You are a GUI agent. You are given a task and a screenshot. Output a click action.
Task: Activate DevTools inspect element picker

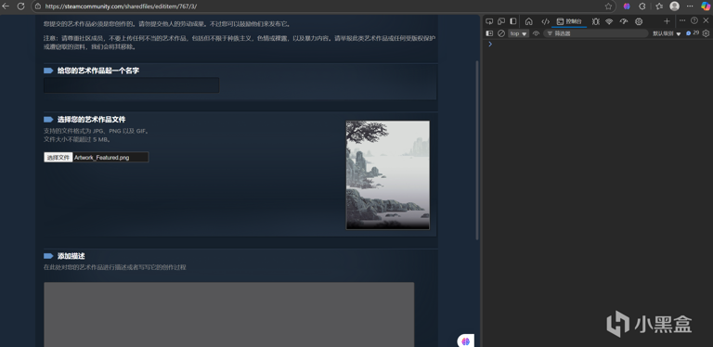(489, 21)
